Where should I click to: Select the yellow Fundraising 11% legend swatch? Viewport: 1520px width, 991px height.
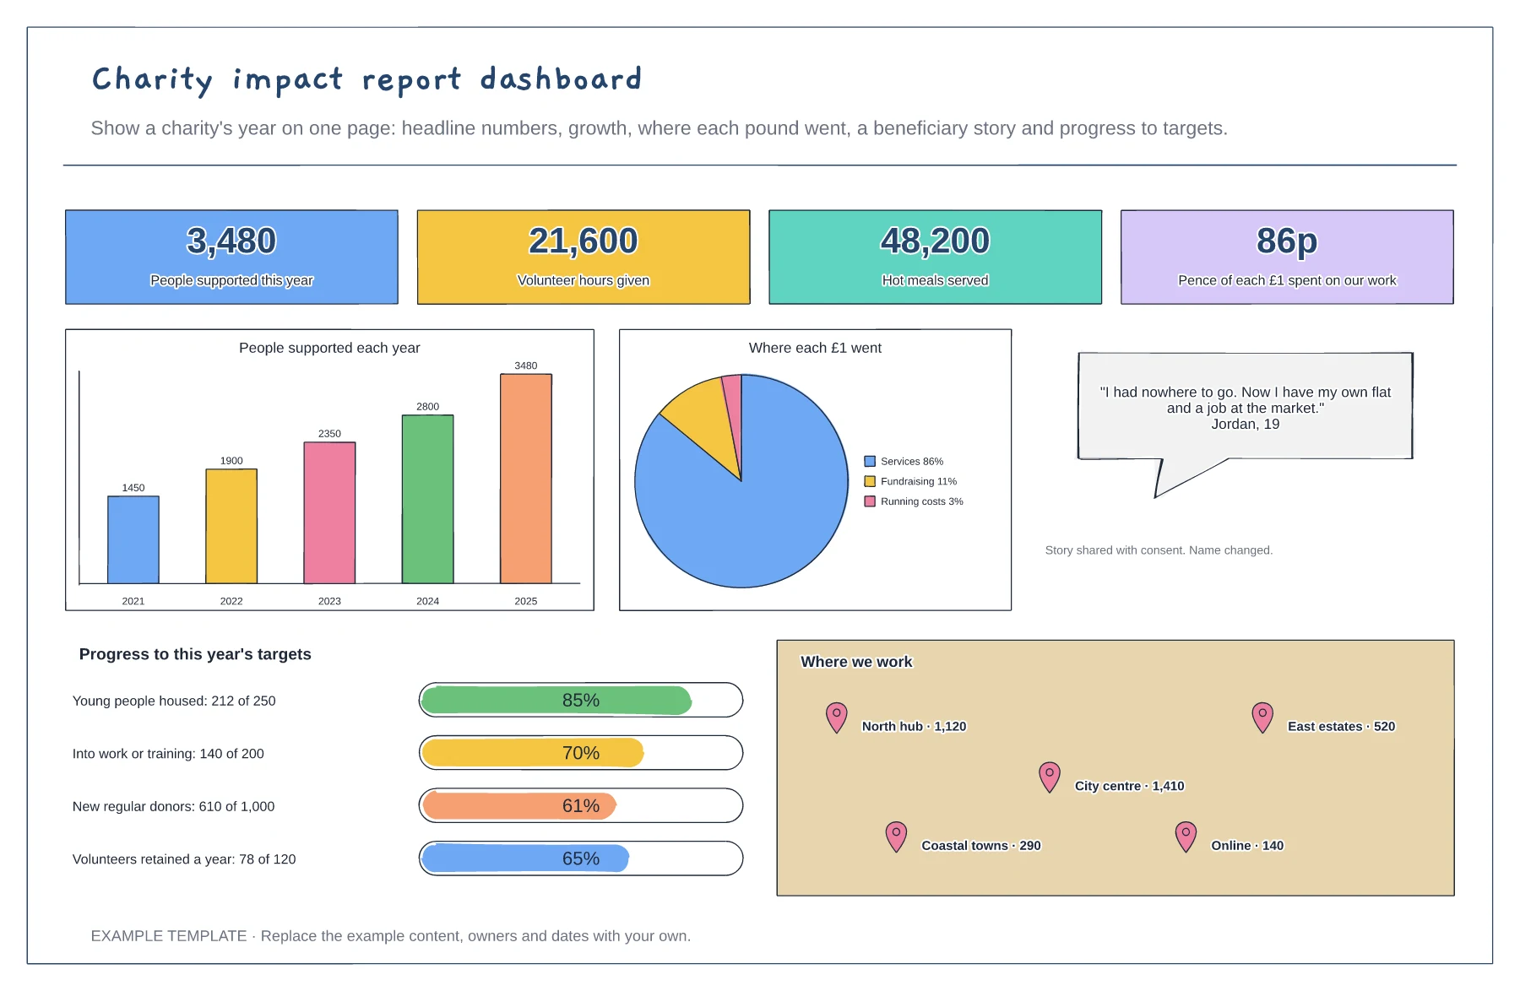(870, 481)
